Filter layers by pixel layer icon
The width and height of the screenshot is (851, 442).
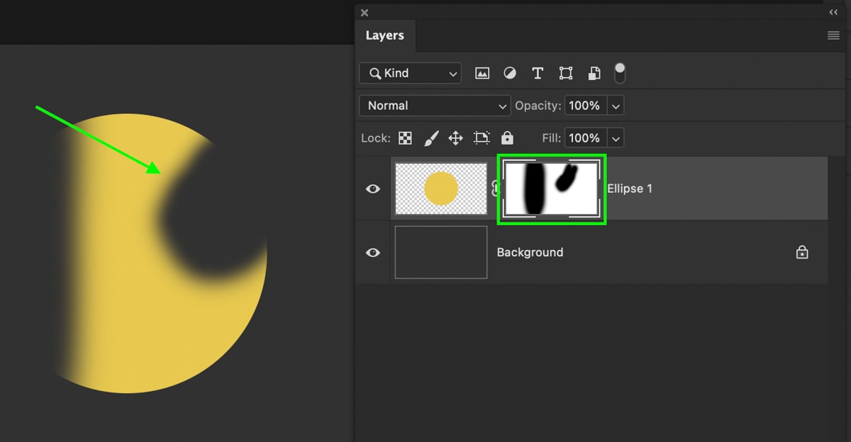482,73
